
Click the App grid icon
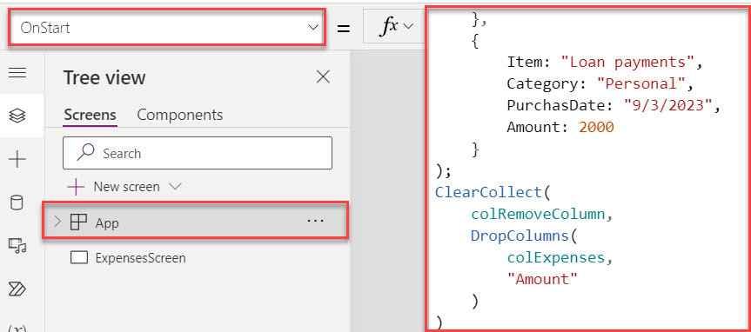[x=78, y=222]
